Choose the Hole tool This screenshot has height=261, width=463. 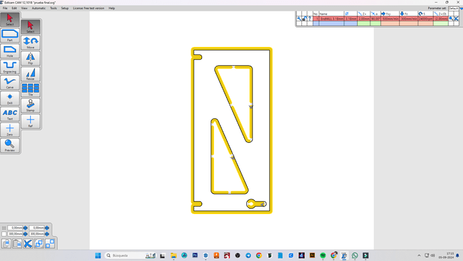pos(10,51)
